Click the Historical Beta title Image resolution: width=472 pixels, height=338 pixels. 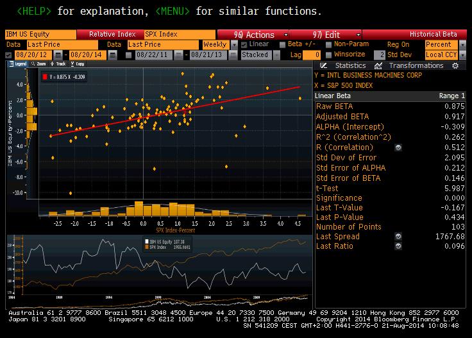[433, 34]
